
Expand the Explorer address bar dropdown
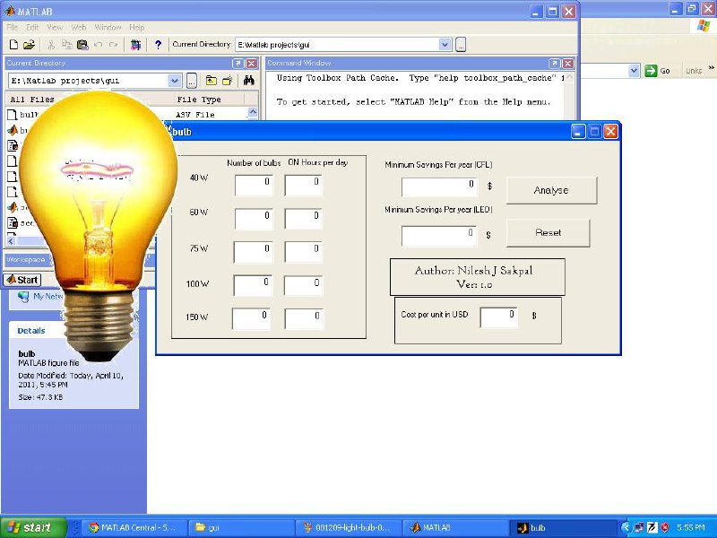click(634, 71)
